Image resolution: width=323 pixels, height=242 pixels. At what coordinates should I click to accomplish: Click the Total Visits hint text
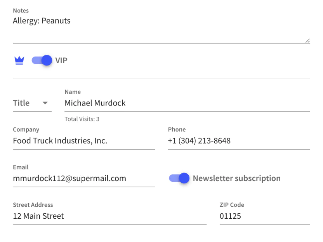pyautogui.click(x=82, y=119)
